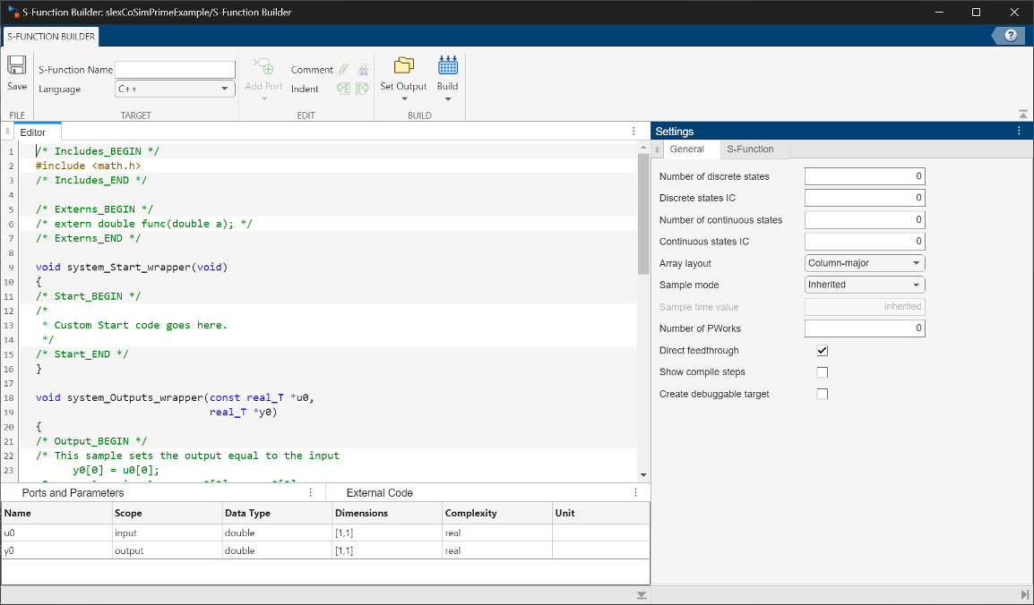Select the General settings tab button

[690, 149]
